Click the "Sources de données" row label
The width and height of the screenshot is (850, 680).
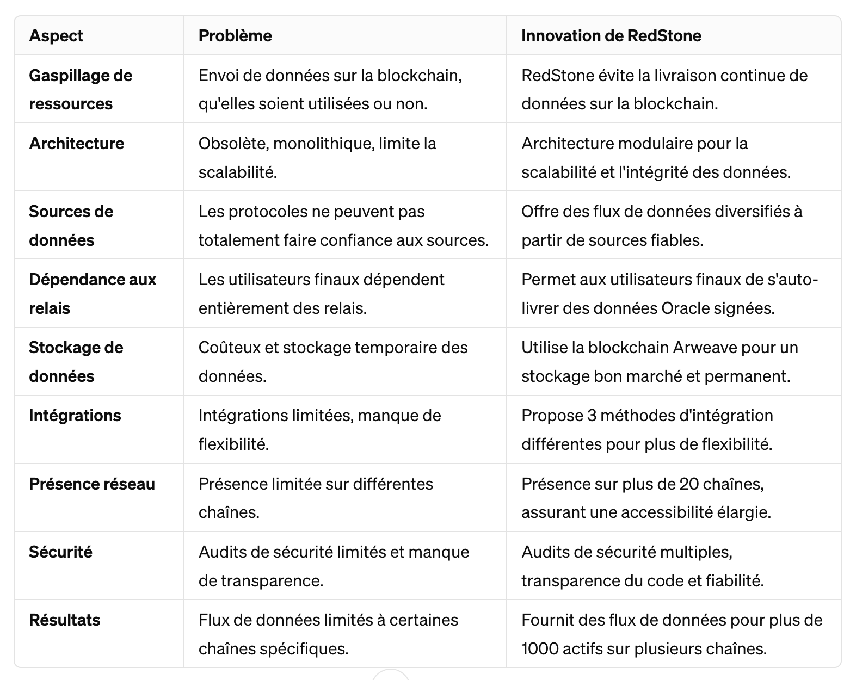click(x=71, y=225)
